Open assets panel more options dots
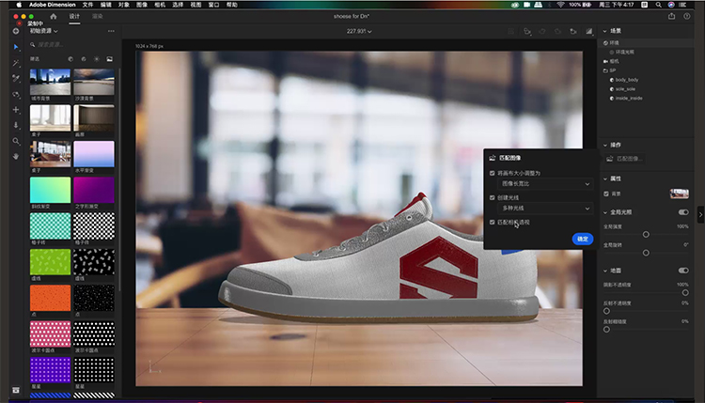 (111, 31)
